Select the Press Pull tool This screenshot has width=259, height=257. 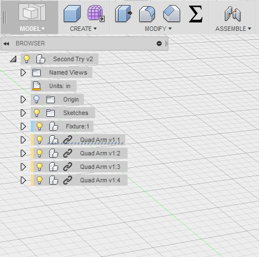click(124, 13)
